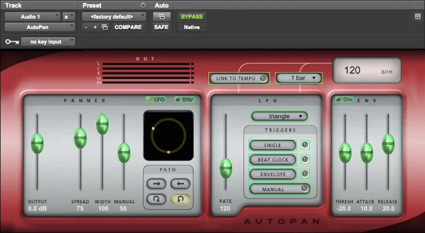425x233 pixels.
Task: Enable the Env panner mode
Action: (x=184, y=100)
